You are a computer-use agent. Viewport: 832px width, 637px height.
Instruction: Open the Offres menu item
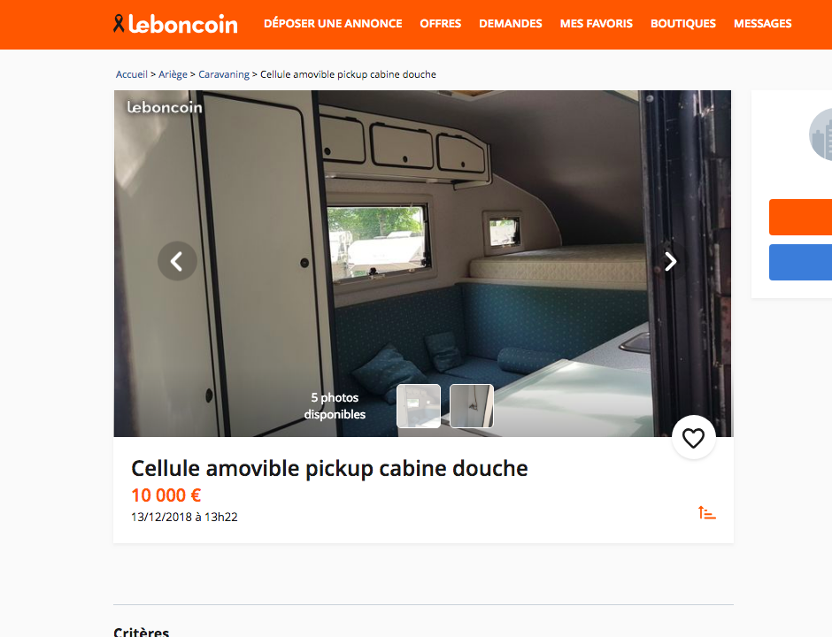441,24
